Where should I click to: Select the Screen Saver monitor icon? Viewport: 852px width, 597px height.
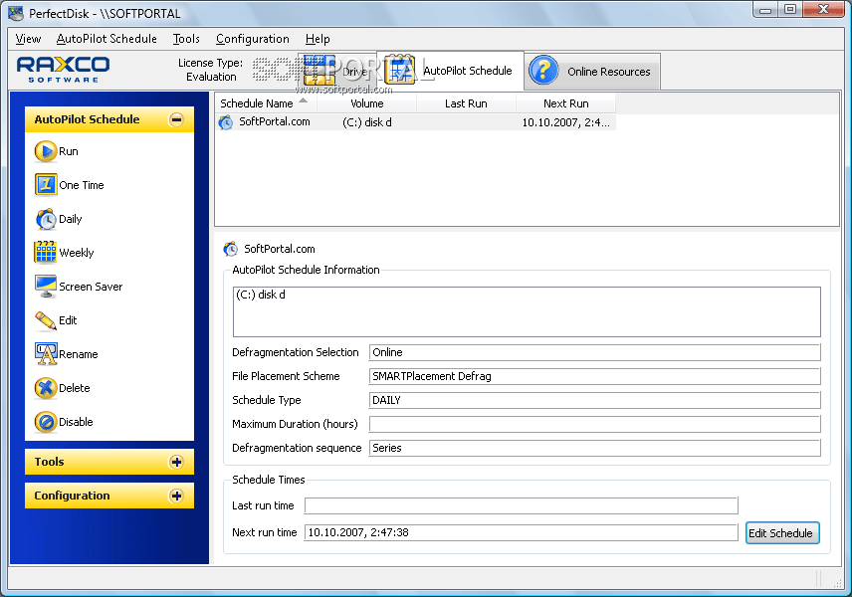(46, 287)
